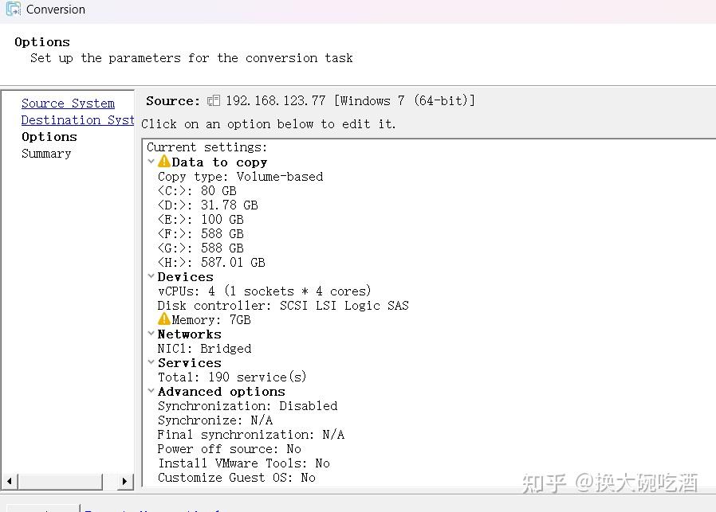This screenshot has height=512, width=716.
Task: Click the warning icon beside the Memory setting
Action: (163, 319)
